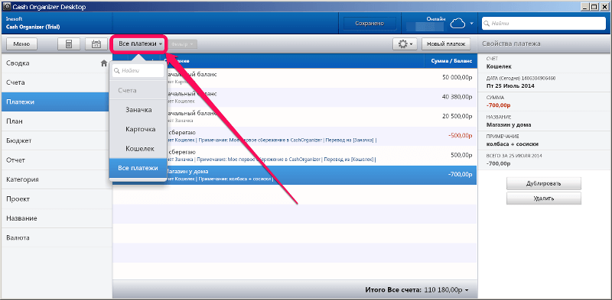
Task: Focus the search field in account popup
Action: 138,71
